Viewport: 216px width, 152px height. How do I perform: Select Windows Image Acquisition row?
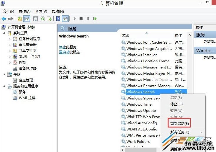[154, 49]
